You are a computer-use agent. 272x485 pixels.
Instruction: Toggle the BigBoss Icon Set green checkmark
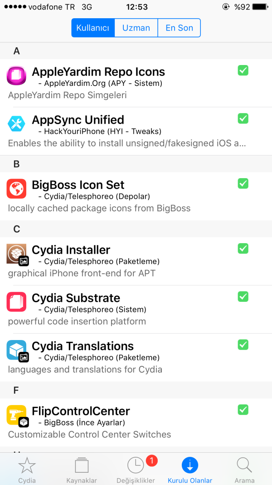click(243, 183)
